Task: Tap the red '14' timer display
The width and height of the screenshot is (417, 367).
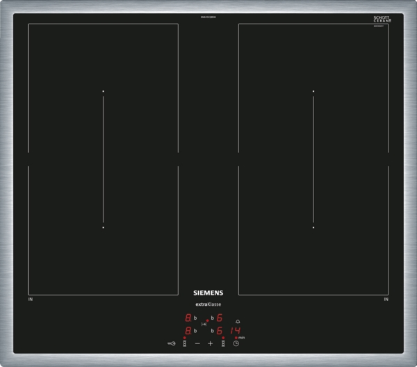Action: click(236, 331)
